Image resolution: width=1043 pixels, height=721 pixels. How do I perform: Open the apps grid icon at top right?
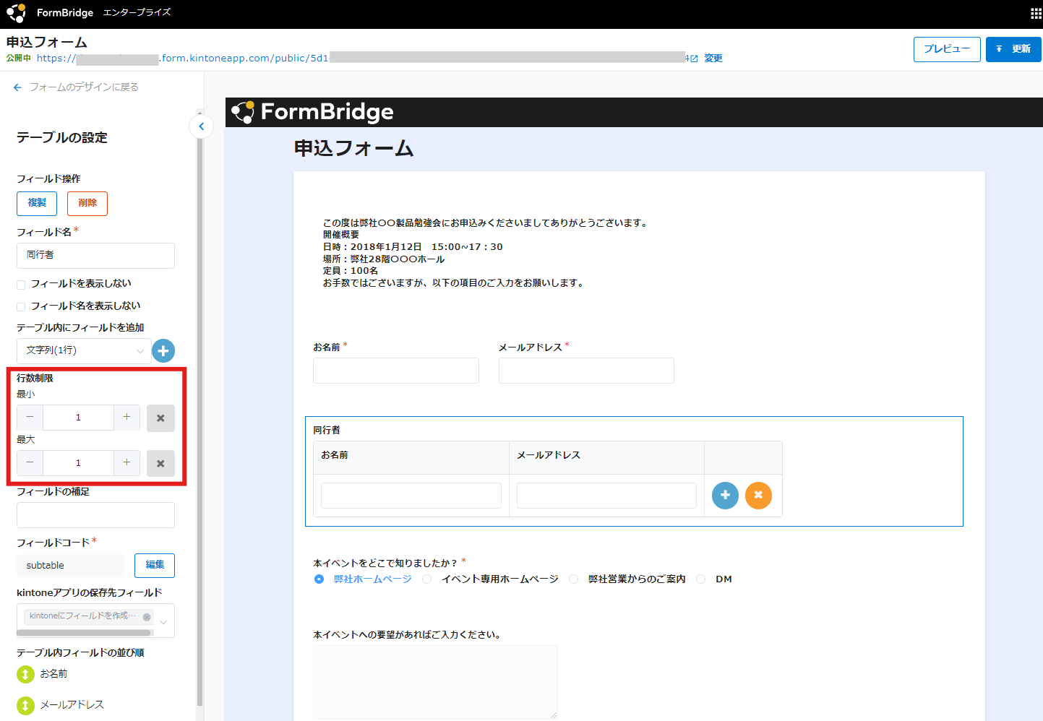1035,14
